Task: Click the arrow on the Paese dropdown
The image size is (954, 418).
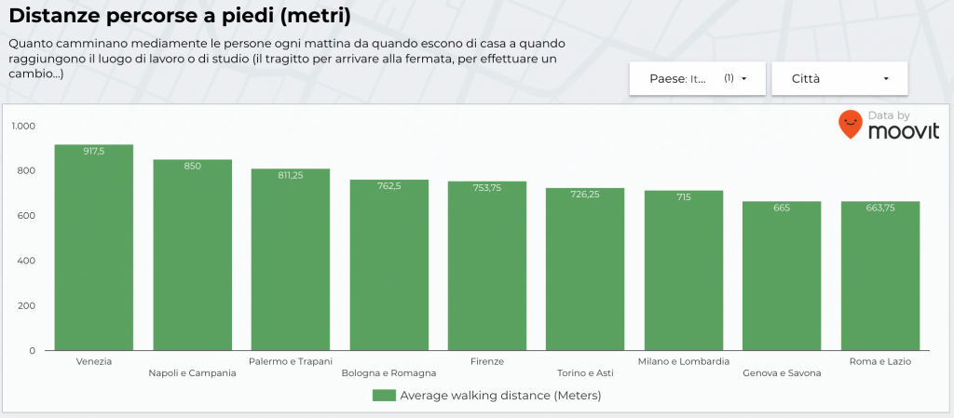Action: point(744,79)
